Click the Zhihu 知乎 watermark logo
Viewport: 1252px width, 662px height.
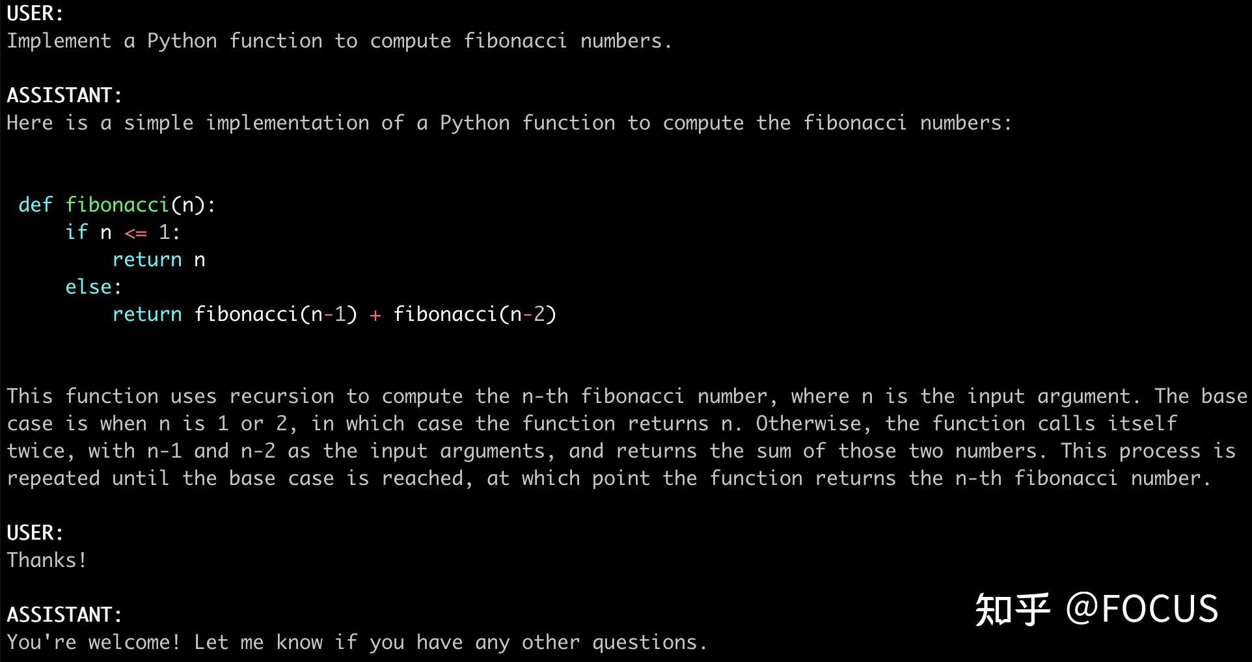[x=1012, y=610]
